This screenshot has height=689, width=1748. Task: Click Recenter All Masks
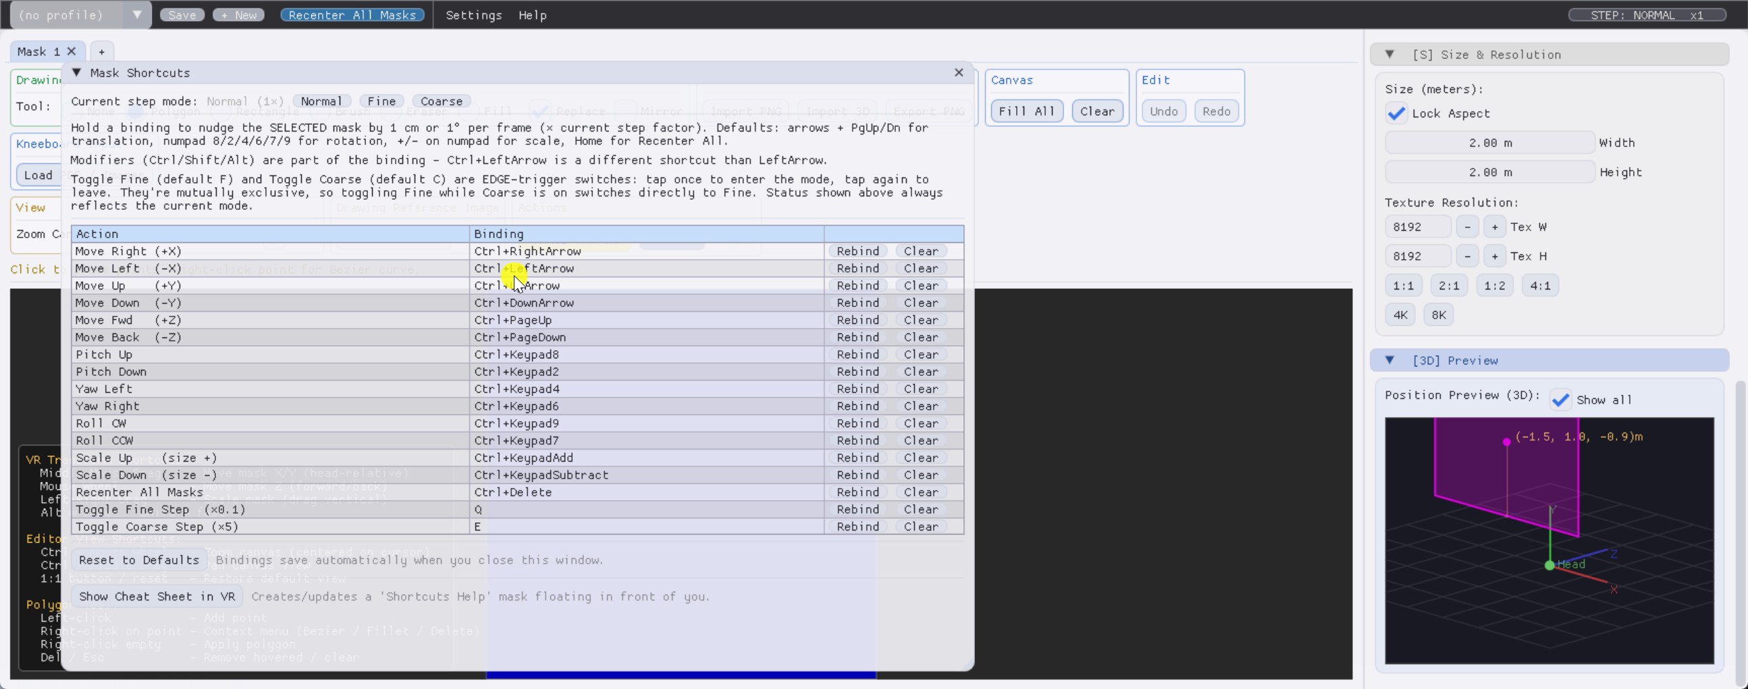point(352,14)
